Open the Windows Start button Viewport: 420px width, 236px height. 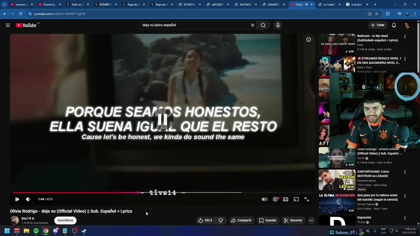click(x=7, y=231)
